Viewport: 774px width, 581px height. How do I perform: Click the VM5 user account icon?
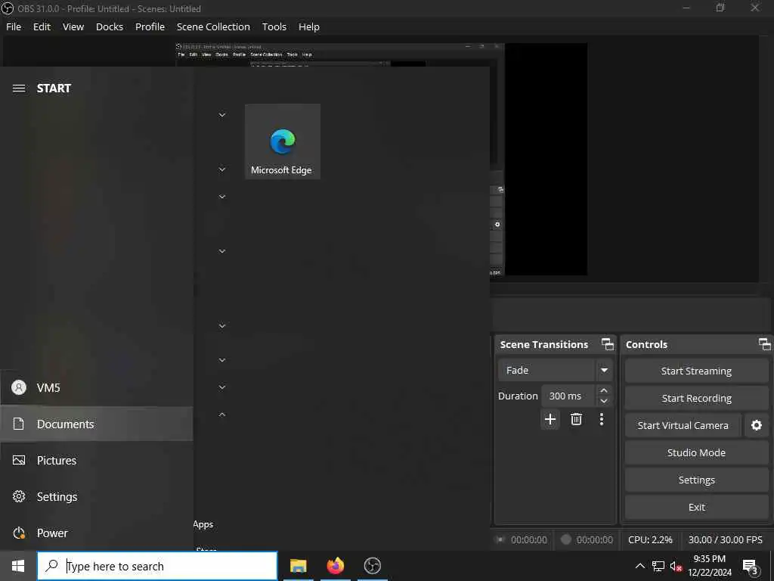(19, 387)
